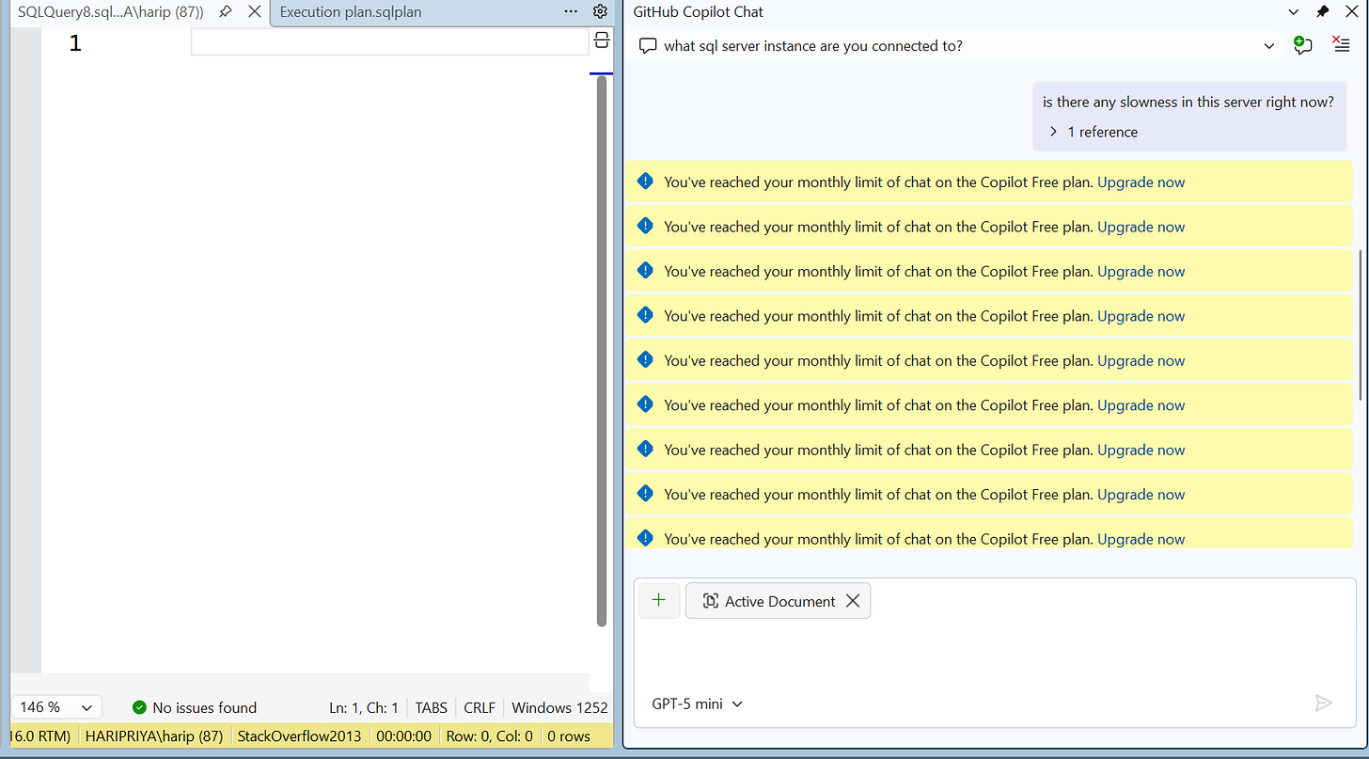Open the editor settings gear
The image size is (1369, 759).
(x=600, y=12)
